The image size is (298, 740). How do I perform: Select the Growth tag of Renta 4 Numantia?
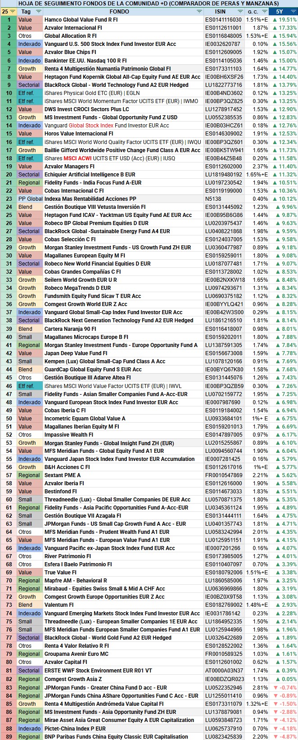pos(30,69)
